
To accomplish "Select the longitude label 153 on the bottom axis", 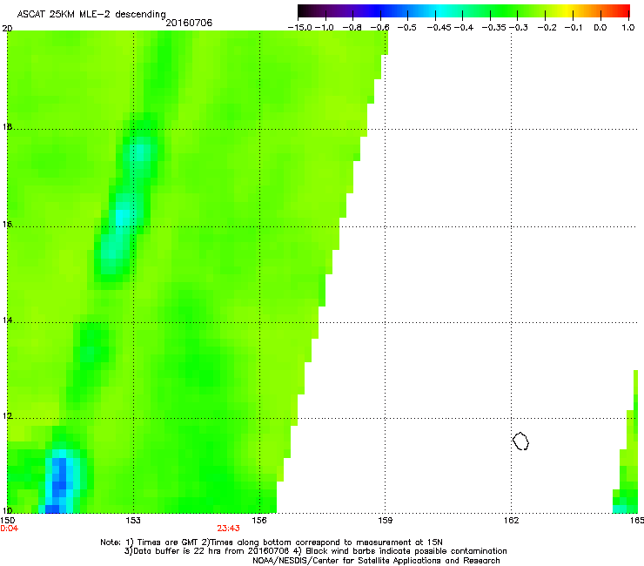I will tap(133, 521).
